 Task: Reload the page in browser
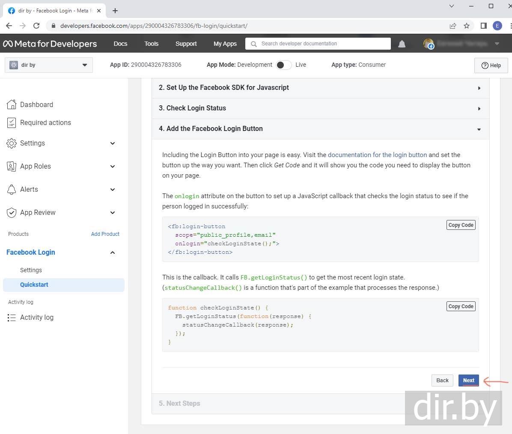coord(36,26)
